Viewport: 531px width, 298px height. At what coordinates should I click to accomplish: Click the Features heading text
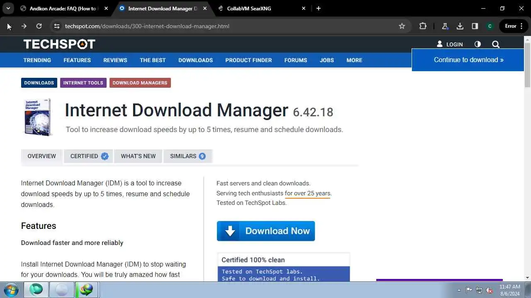click(39, 226)
